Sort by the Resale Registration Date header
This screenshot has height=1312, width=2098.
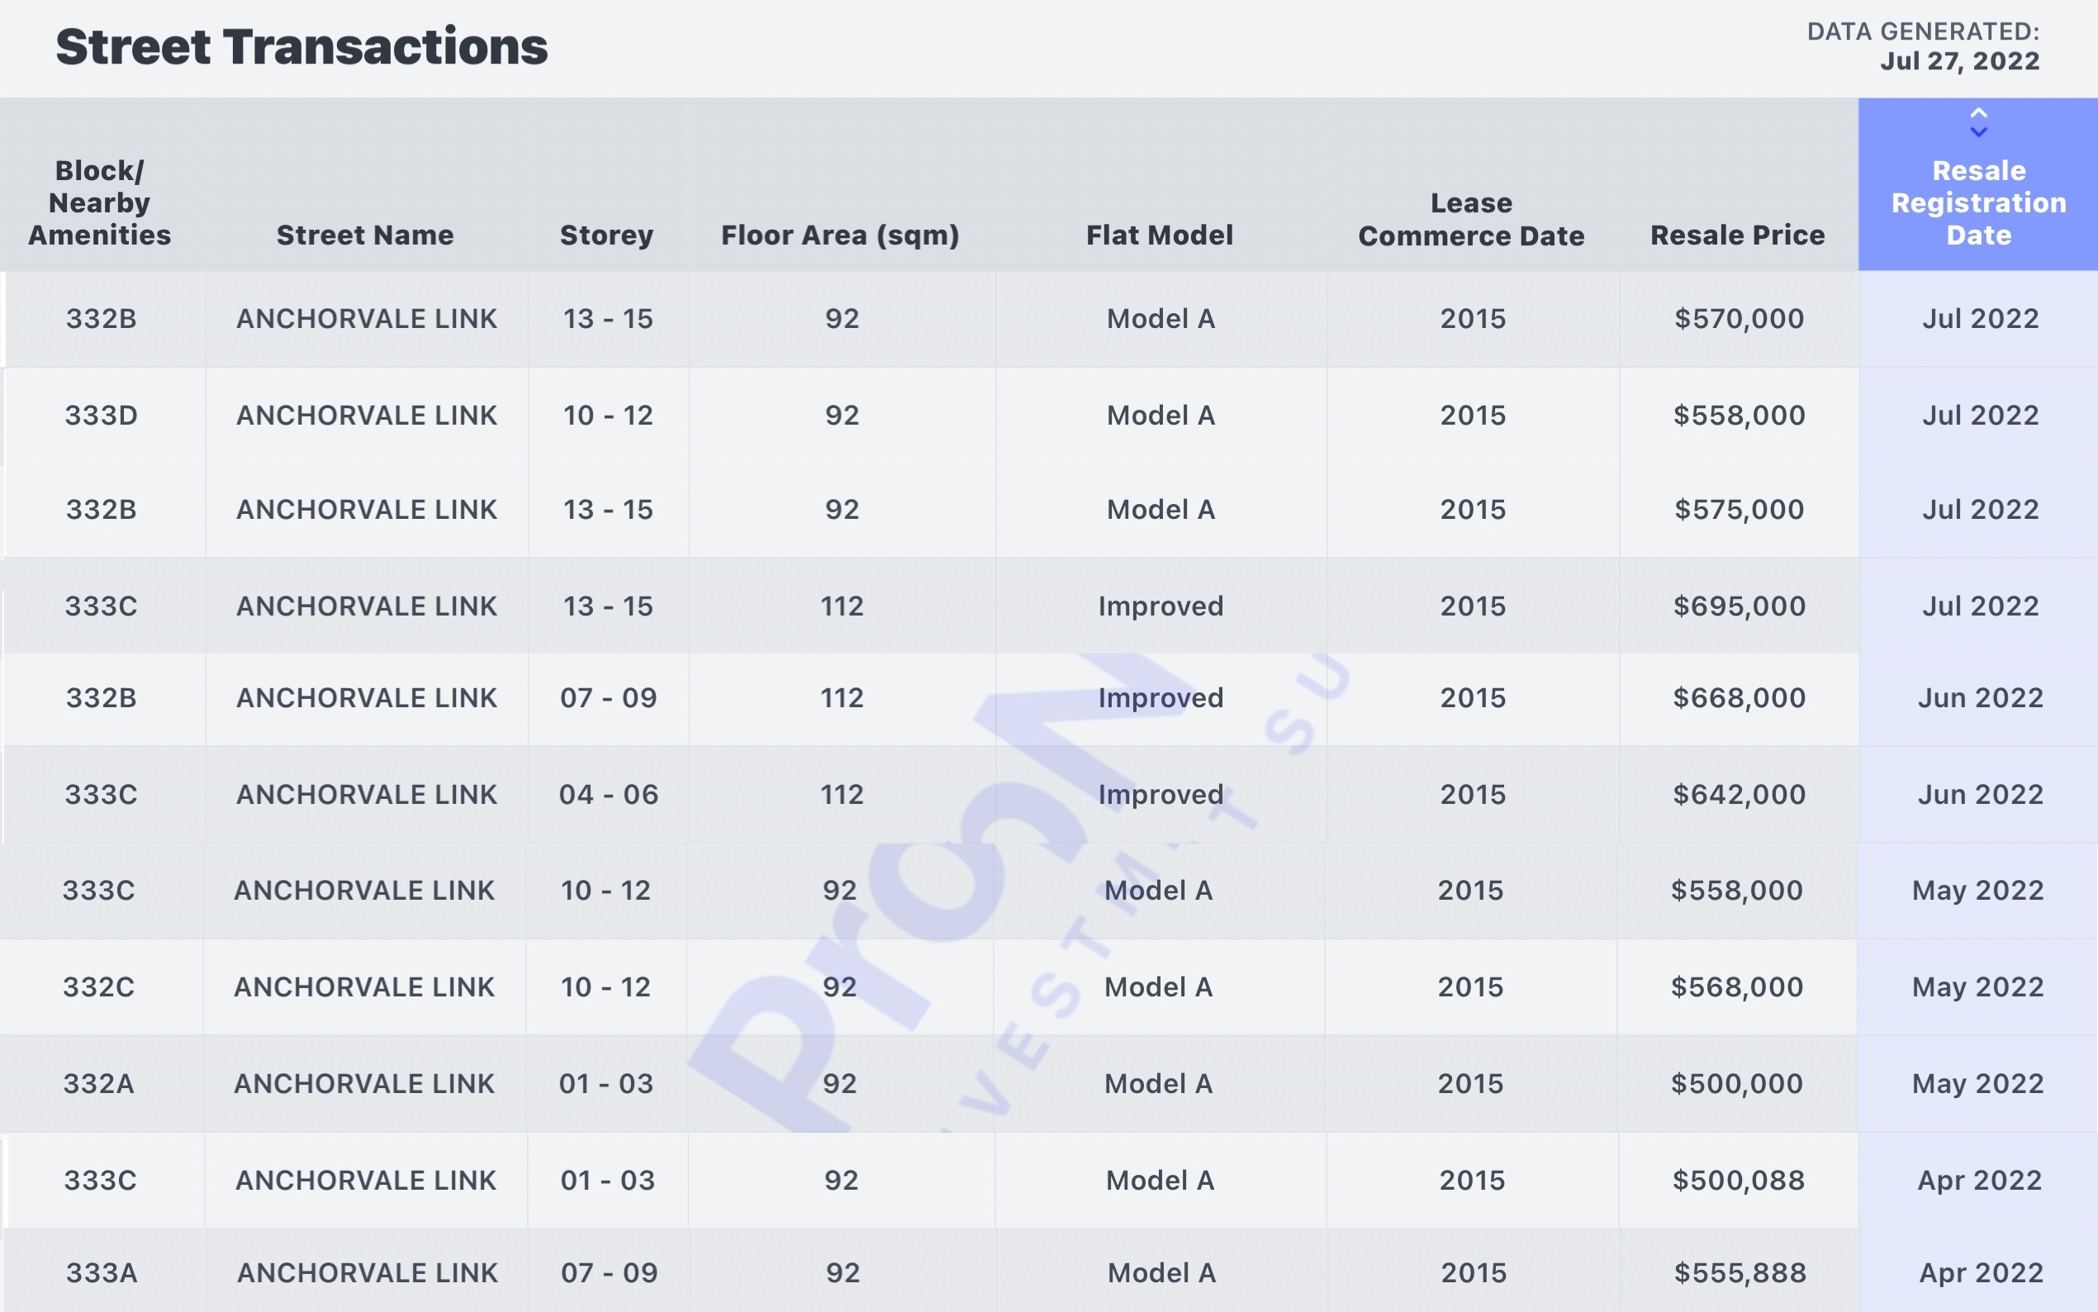[1977, 203]
